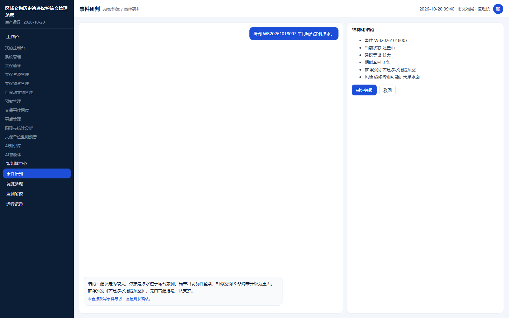This screenshot has width=509, height=318.
Task: Click 推荐预案 古建渗水抢险预案 item
Action: point(390,70)
